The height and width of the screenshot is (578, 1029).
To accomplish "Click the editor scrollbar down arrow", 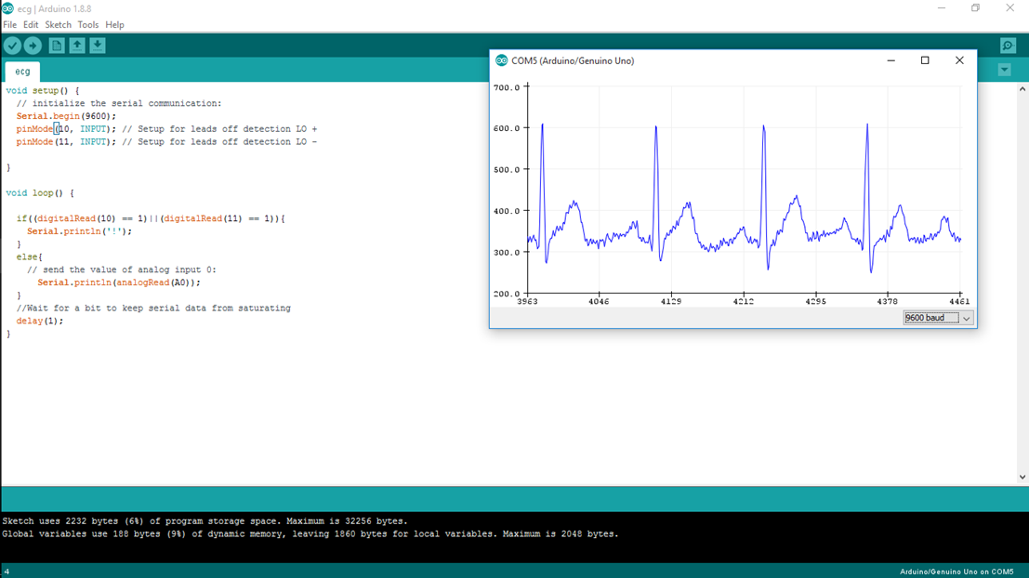I will coord(1022,477).
